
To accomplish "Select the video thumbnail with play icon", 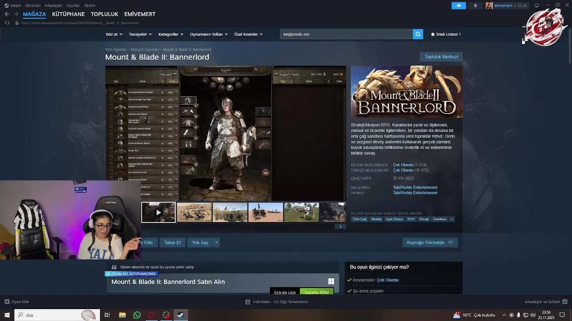I will tap(158, 212).
